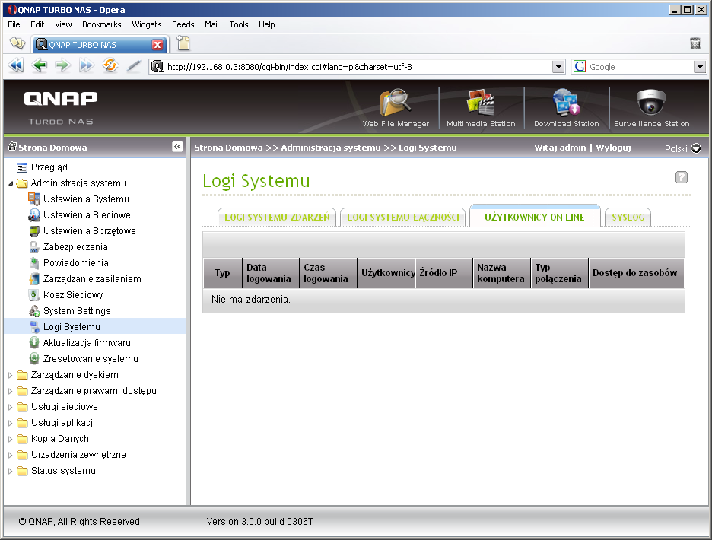Click the Typ column header
This screenshot has width=712, height=540.
(222, 273)
